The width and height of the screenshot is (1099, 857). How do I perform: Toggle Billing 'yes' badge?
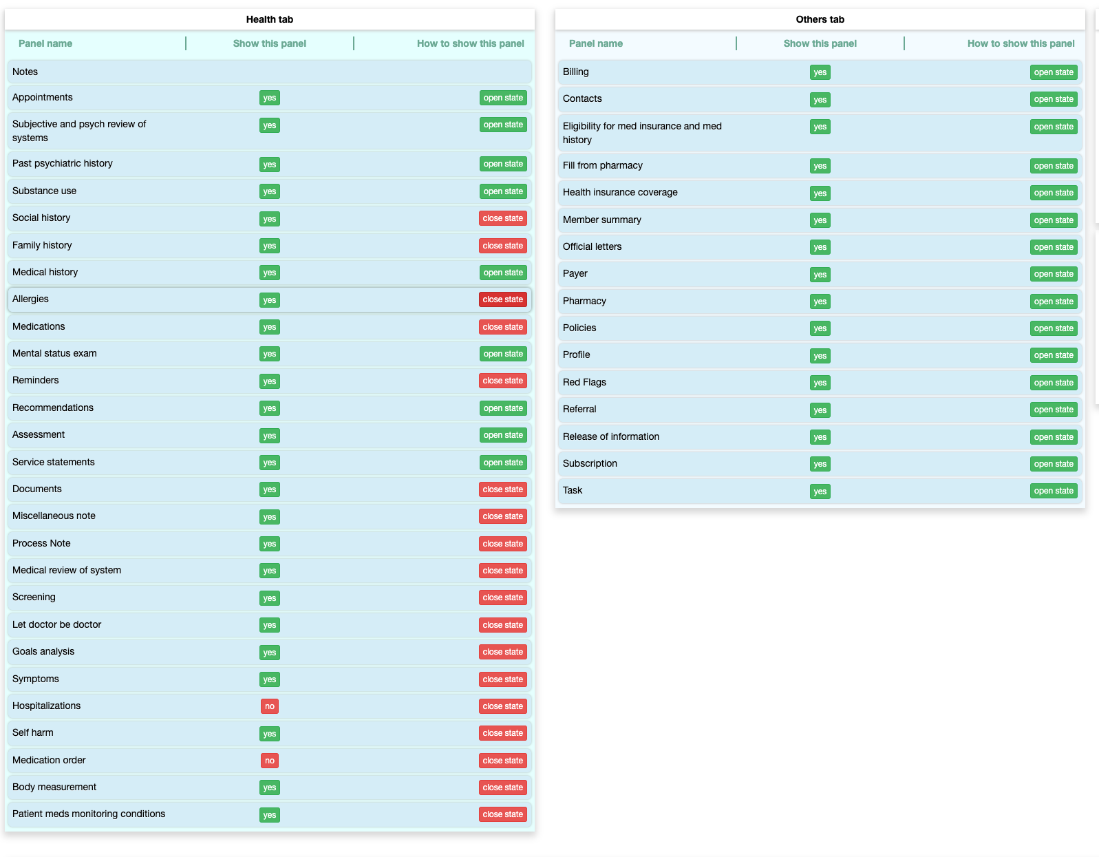tap(820, 72)
